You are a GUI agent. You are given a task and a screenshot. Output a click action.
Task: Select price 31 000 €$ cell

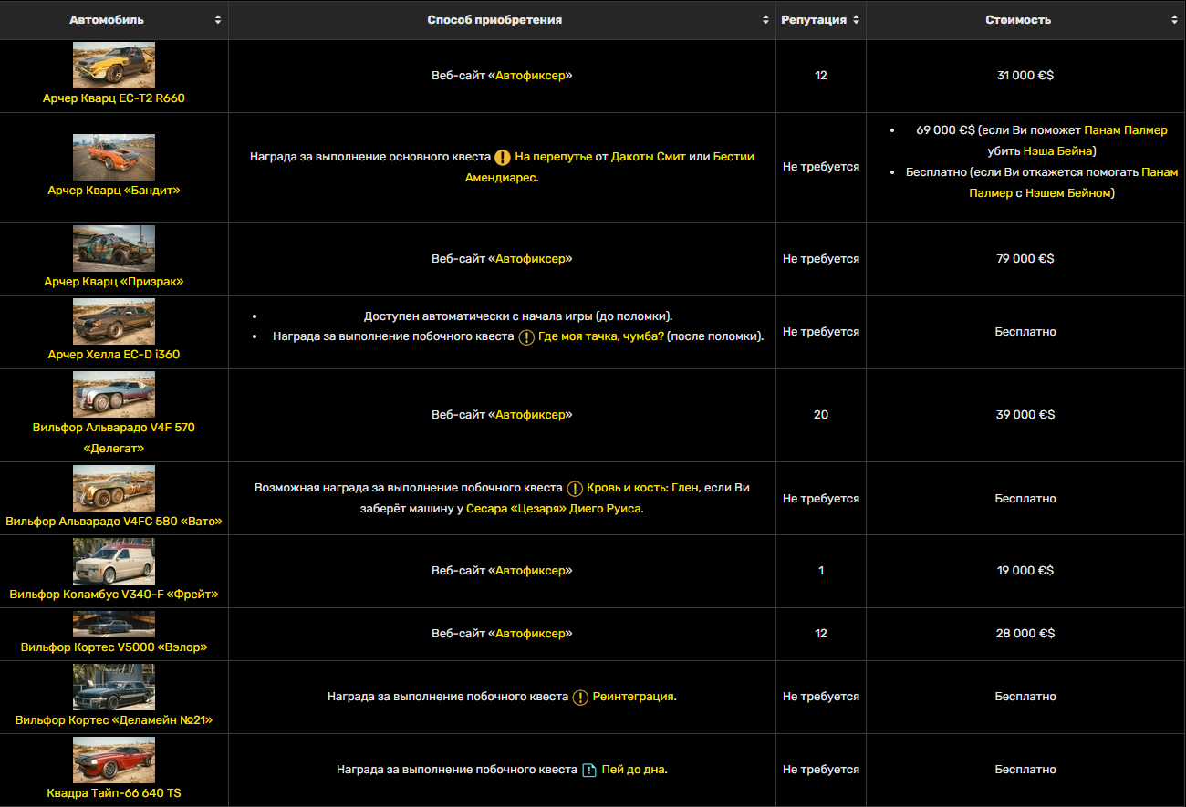tap(1025, 76)
